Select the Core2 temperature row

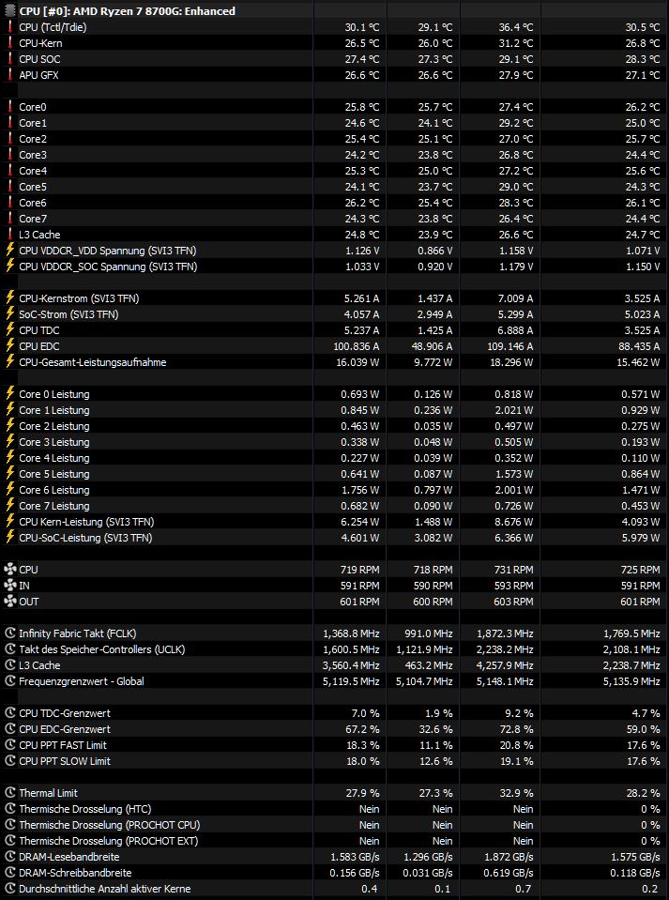point(334,139)
